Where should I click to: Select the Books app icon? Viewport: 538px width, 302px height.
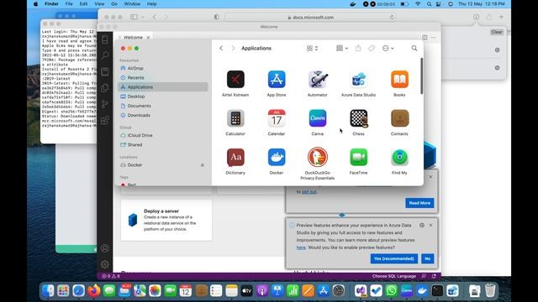399,80
